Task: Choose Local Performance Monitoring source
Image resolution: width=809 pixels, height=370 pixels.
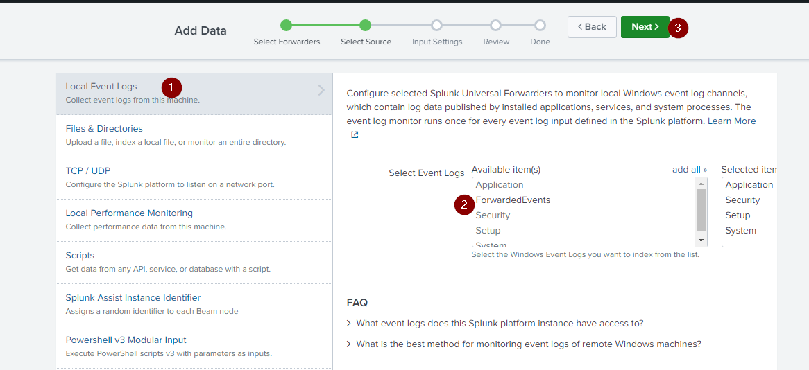Action: point(194,220)
